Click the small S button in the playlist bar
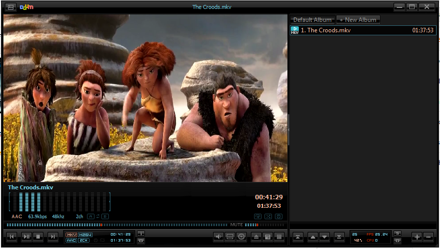This screenshot has height=249, width=440. (x=397, y=233)
